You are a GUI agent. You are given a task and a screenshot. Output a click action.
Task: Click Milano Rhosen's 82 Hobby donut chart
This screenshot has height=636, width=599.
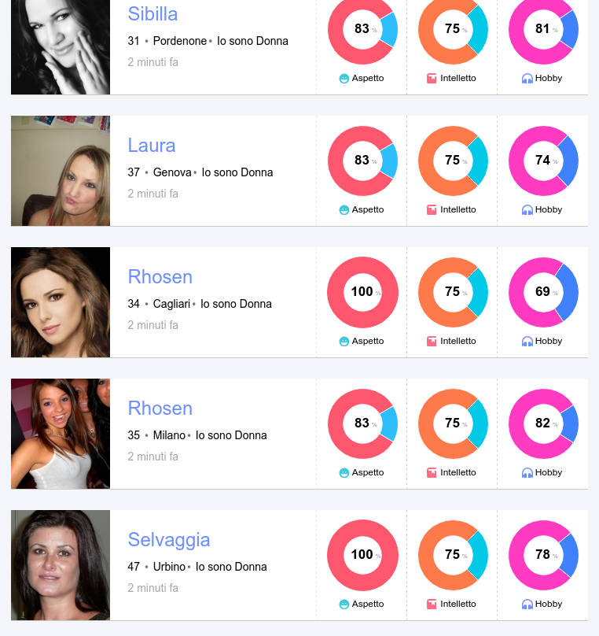(543, 423)
